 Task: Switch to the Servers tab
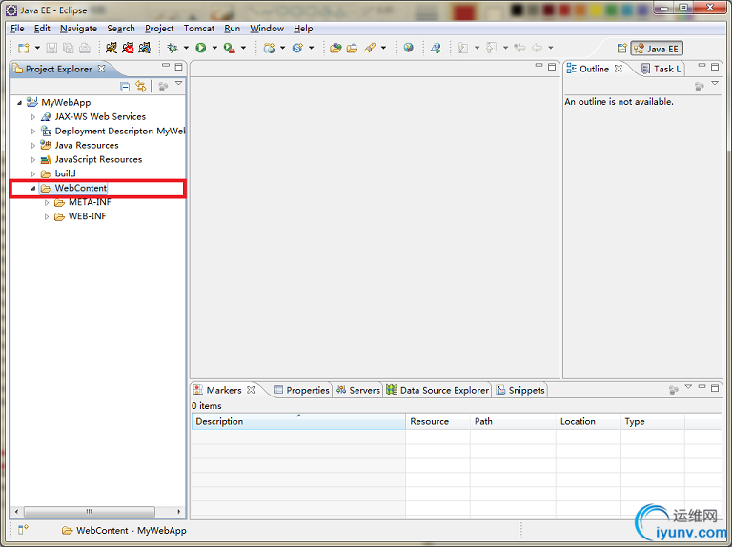pos(358,390)
